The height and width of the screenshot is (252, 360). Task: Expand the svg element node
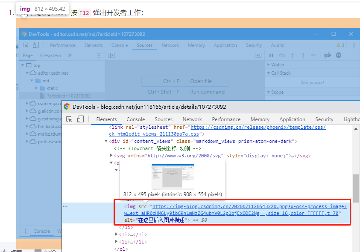[x=111, y=156]
